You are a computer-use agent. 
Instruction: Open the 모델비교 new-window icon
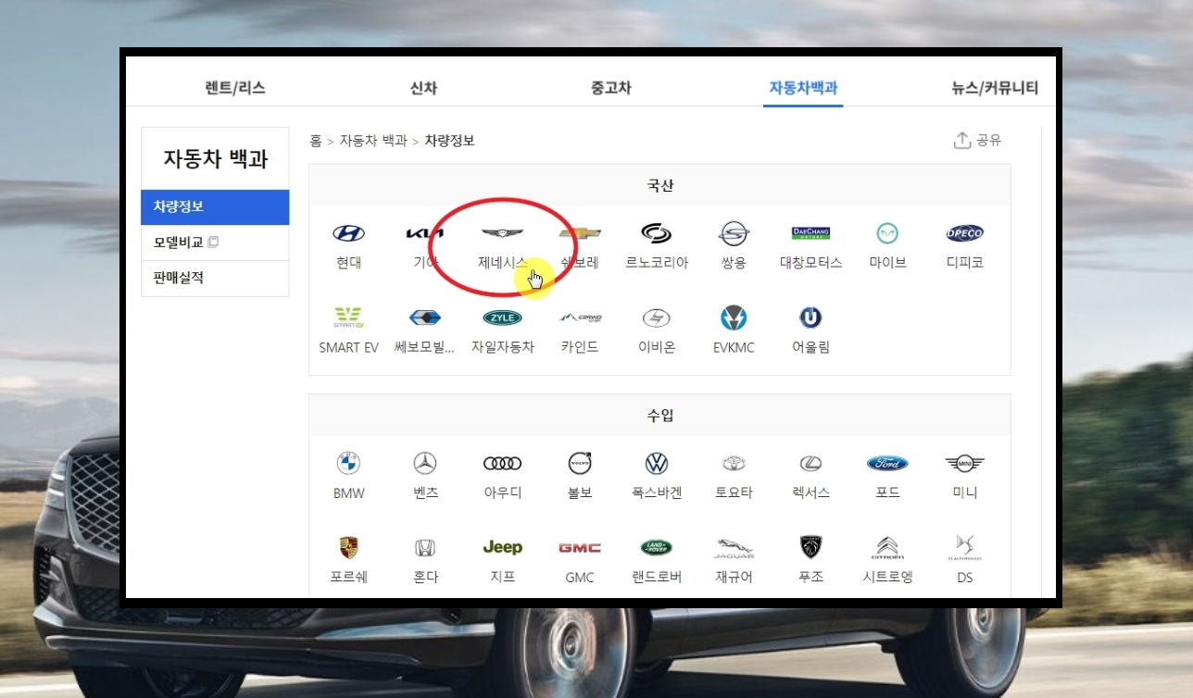click(x=213, y=243)
